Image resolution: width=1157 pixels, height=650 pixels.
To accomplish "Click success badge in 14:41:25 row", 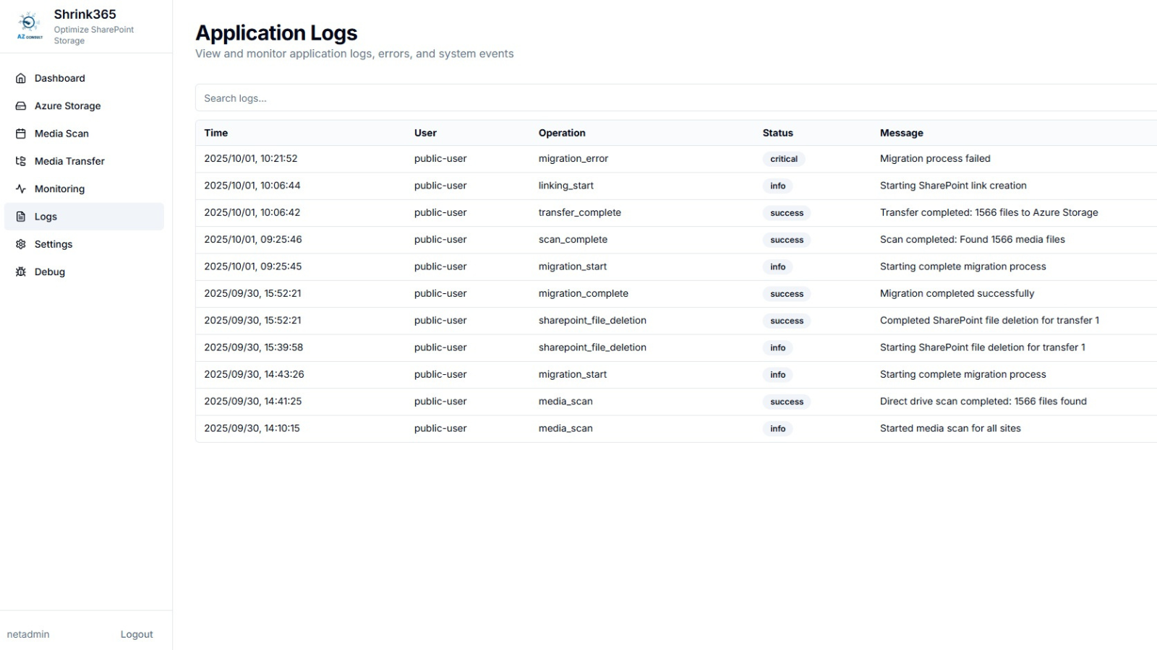I will pyautogui.click(x=787, y=402).
